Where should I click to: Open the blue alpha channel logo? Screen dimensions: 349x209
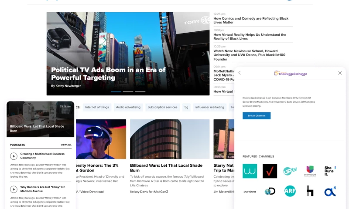pos(330,191)
